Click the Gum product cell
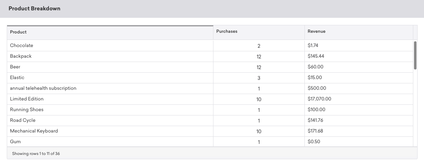 click(x=15, y=142)
